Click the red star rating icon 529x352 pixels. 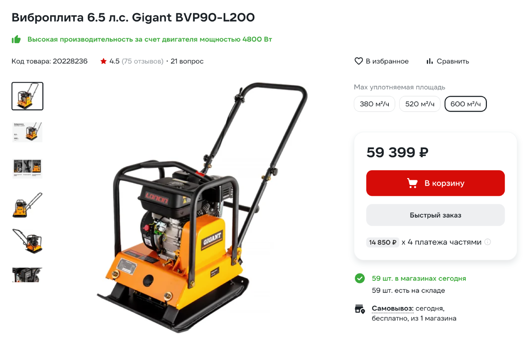coord(103,61)
